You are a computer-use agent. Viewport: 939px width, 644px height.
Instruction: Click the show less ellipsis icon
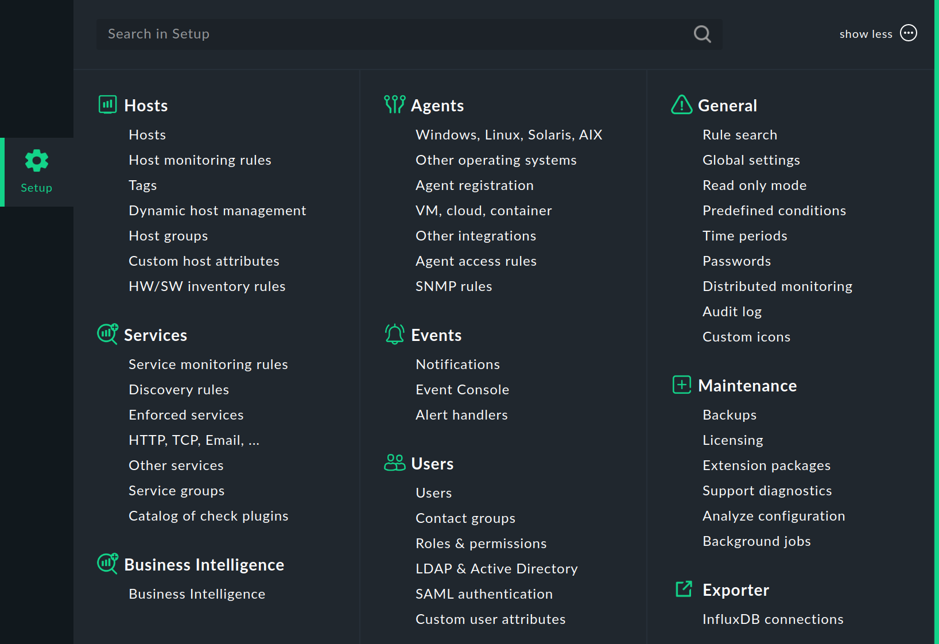tap(909, 33)
